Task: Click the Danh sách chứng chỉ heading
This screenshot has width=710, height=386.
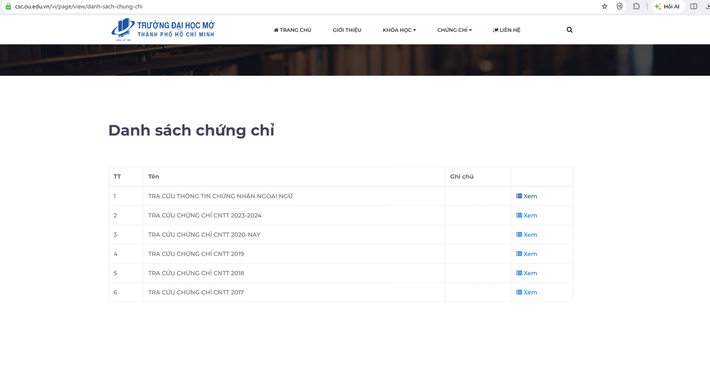Action: click(191, 130)
